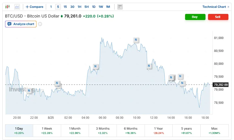Open the news marker near 10:00 peak
The image size is (234, 140).
tap(136, 40)
